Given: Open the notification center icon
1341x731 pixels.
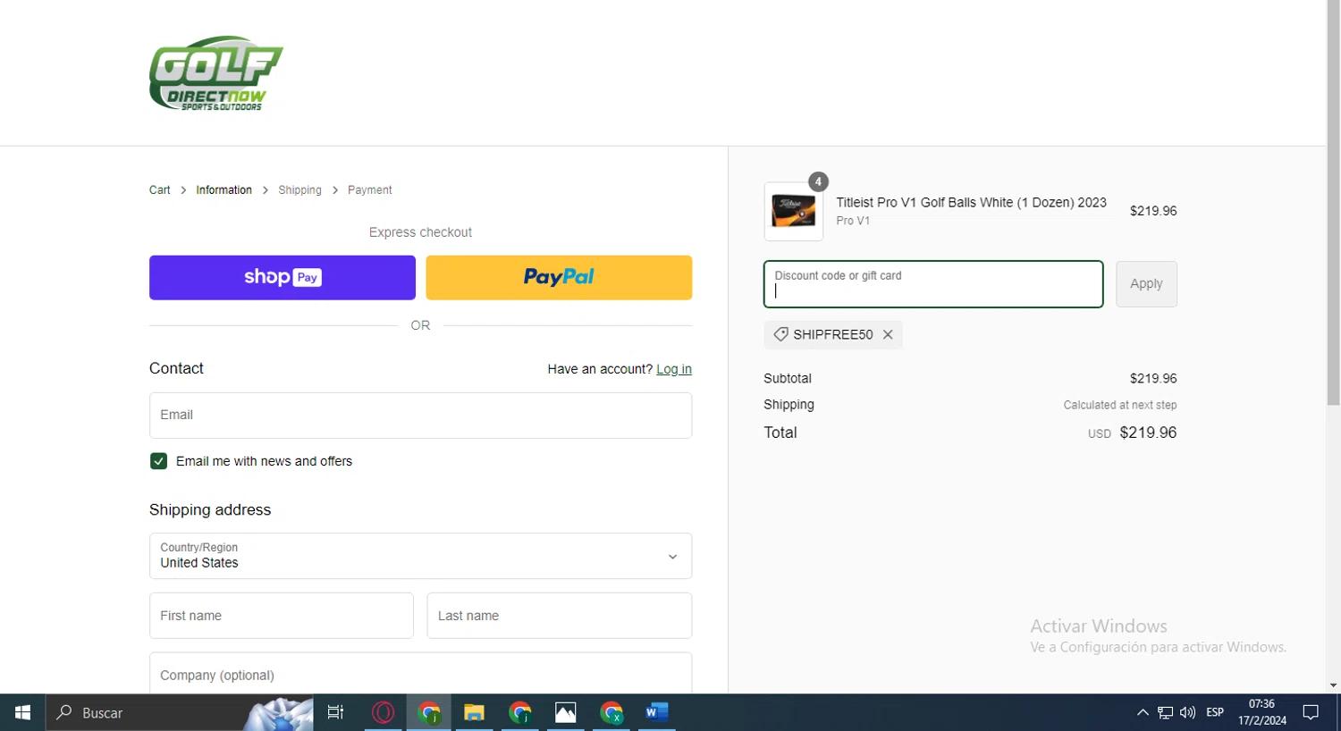Looking at the screenshot, I should pos(1311,712).
